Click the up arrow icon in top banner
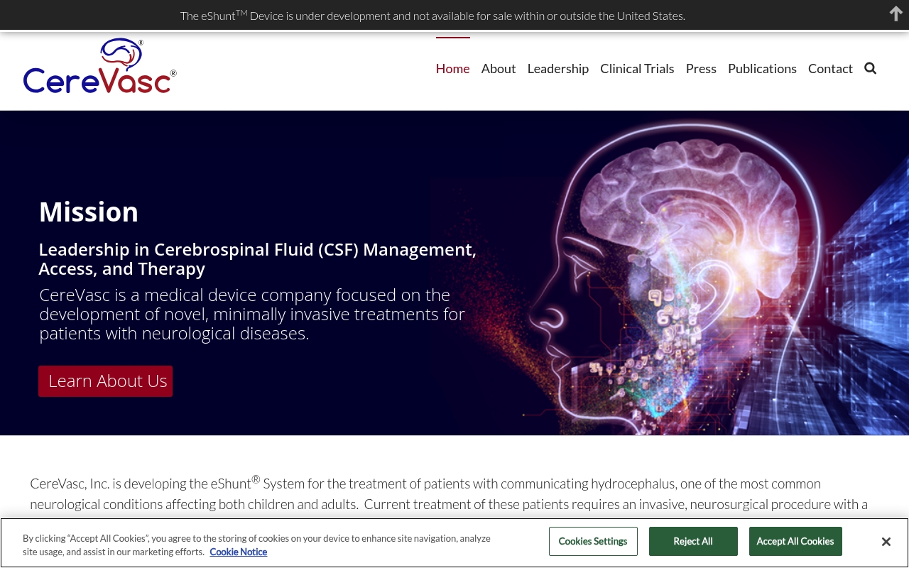This screenshot has width=909, height=568. pyautogui.click(x=896, y=13)
